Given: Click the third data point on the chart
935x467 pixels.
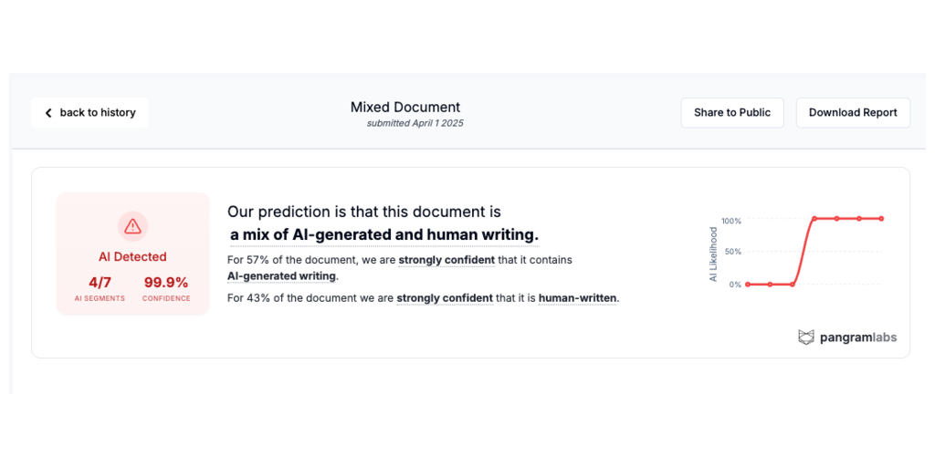Looking at the screenshot, I should [793, 285].
